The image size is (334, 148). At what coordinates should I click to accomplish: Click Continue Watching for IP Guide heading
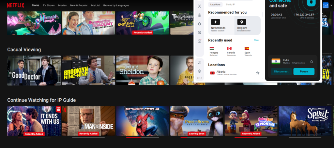[41, 100]
